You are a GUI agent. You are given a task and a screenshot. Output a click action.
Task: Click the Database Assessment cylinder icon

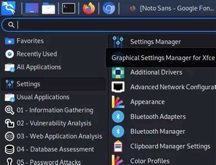pyautogui.click(x=10, y=149)
